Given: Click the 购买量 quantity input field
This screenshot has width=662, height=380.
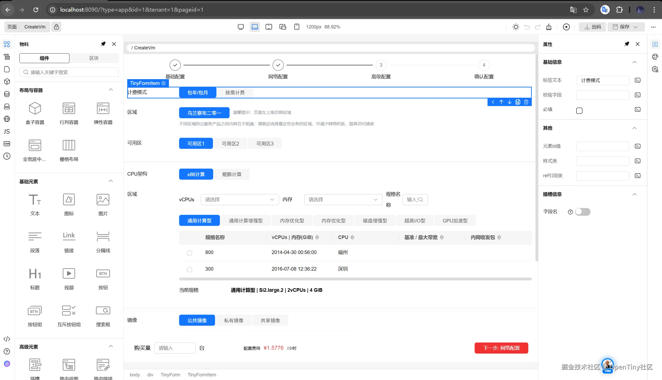Looking at the screenshot, I should [175, 348].
